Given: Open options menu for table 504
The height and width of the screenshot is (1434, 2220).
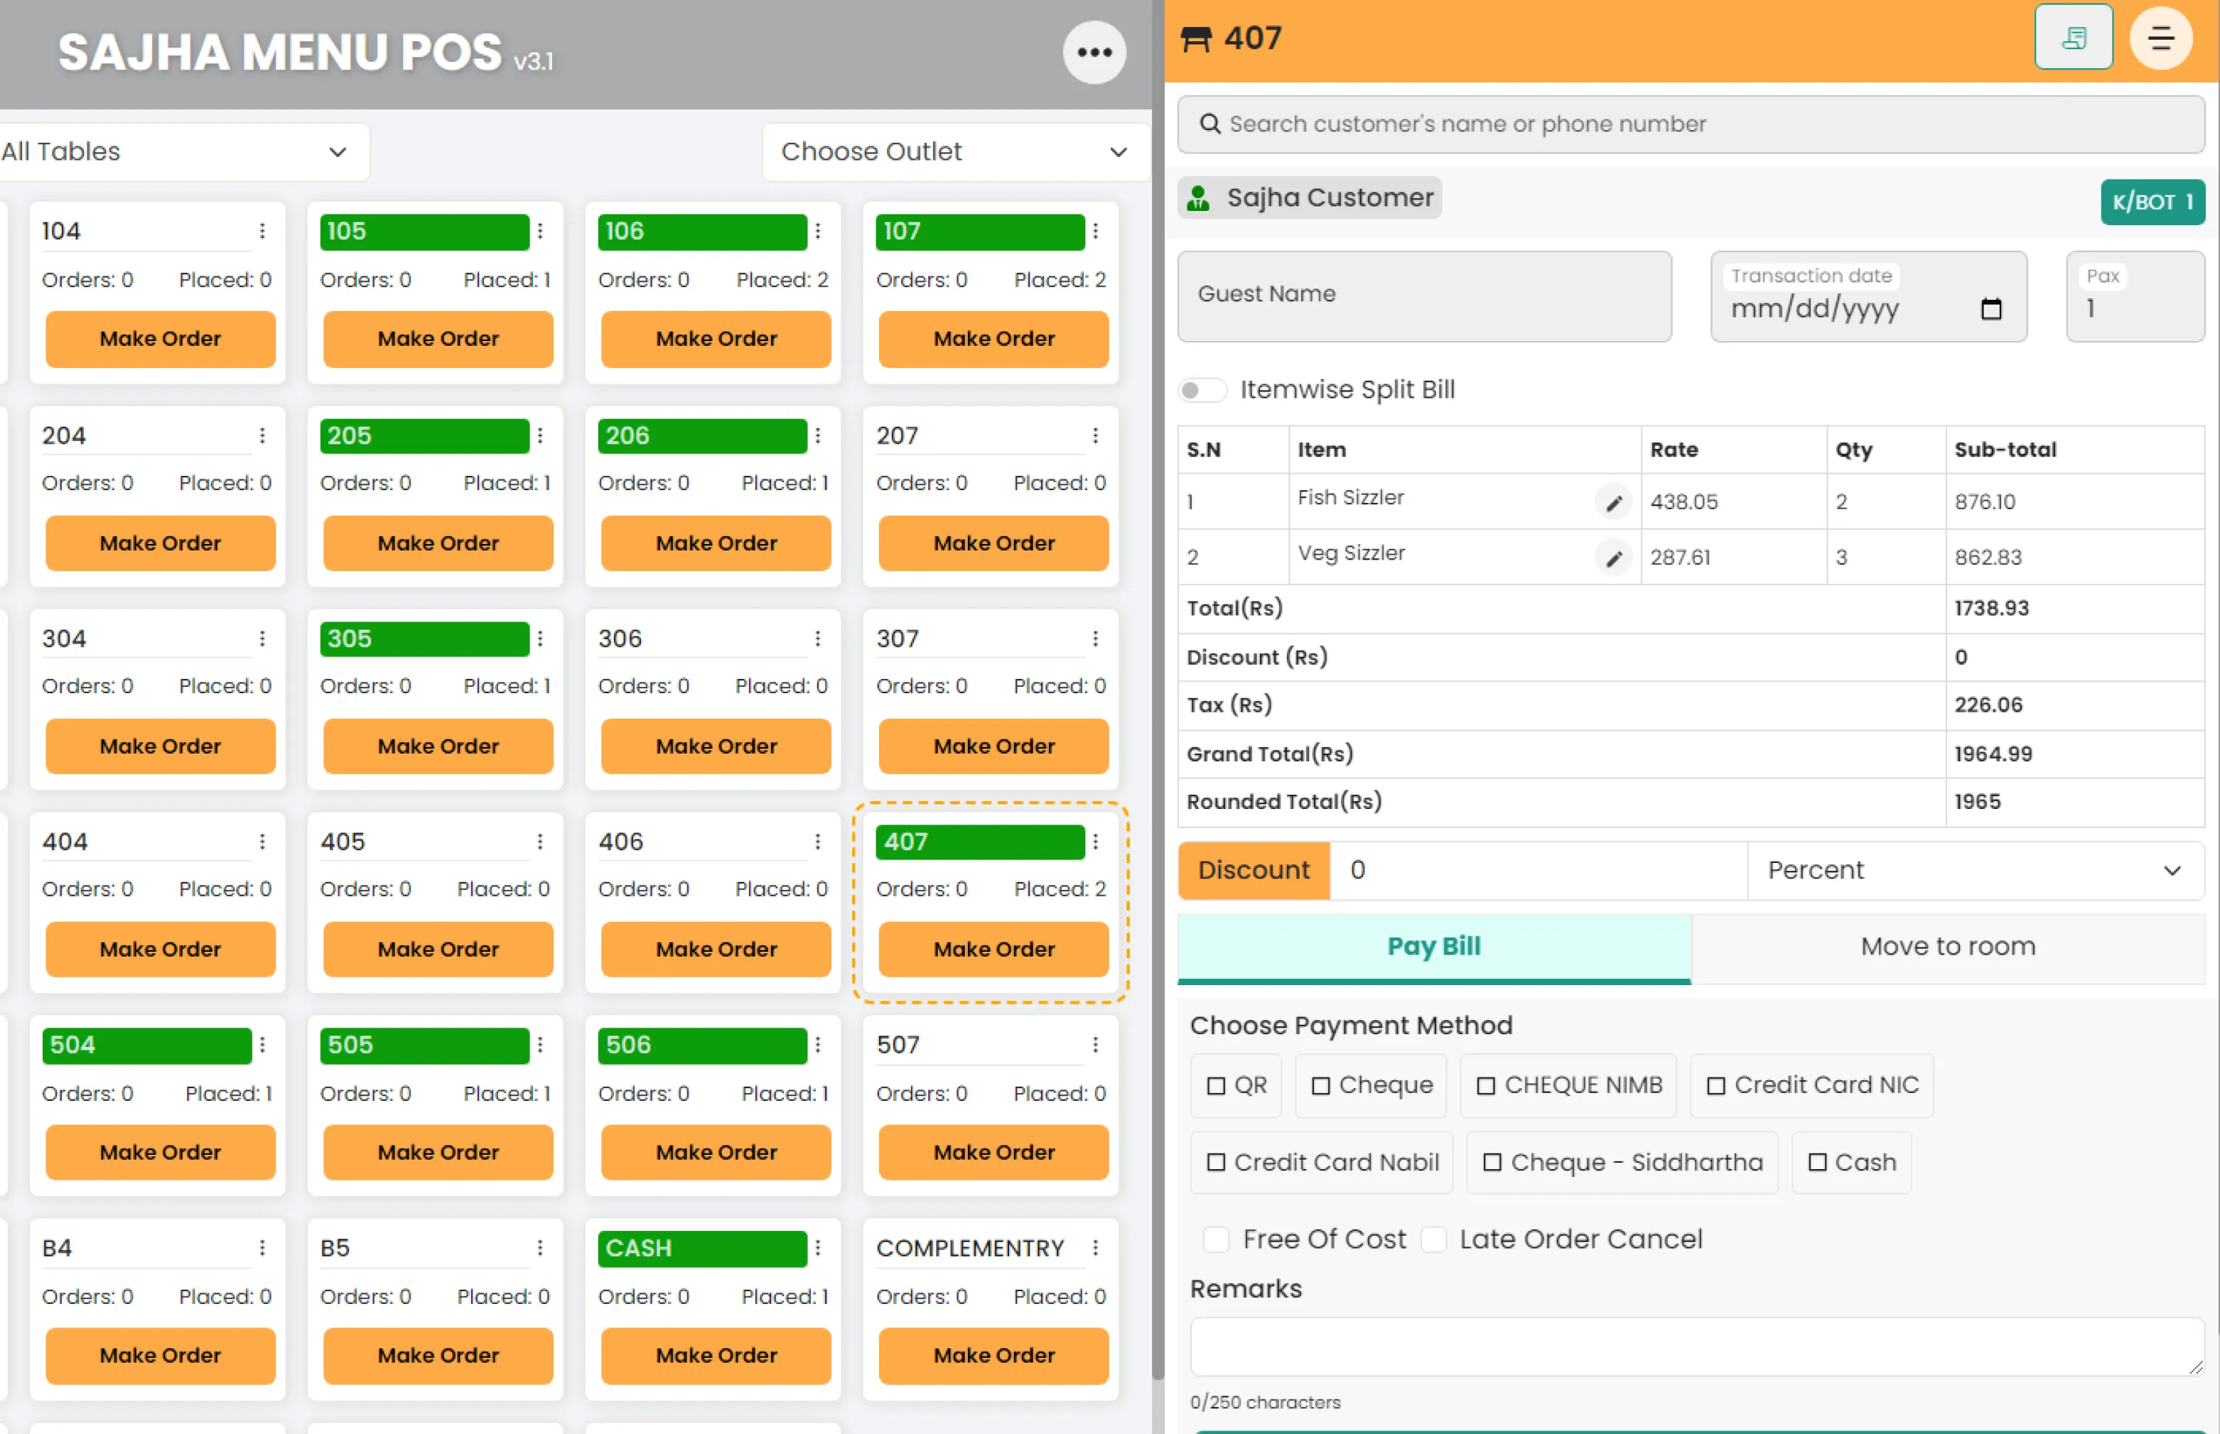Looking at the screenshot, I should coord(263,1045).
